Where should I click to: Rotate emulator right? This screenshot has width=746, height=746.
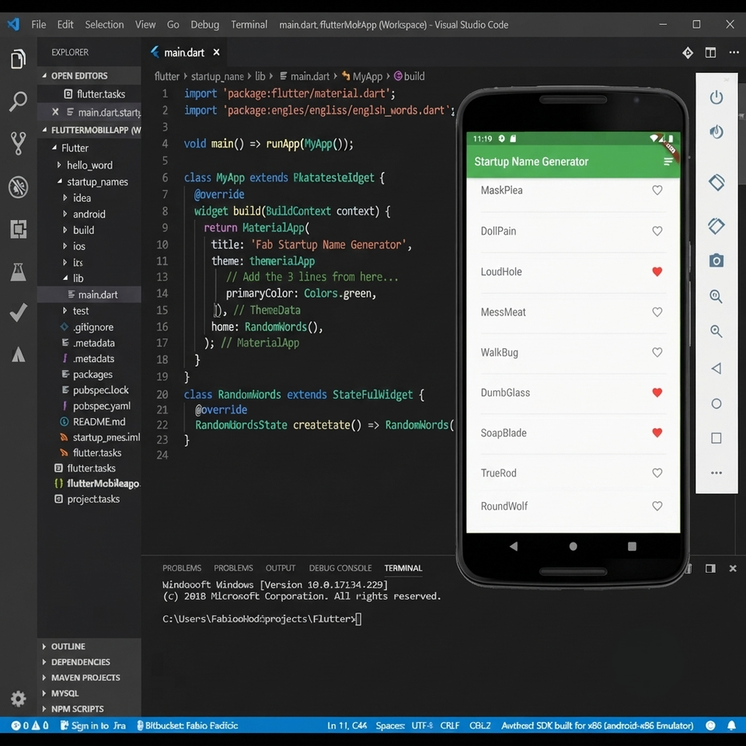[716, 225]
